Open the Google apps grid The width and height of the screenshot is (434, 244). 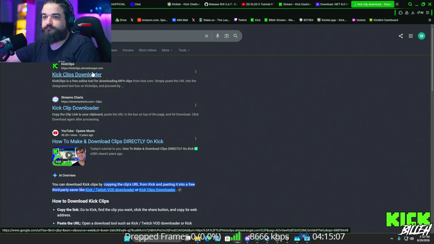(x=411, y=36)
